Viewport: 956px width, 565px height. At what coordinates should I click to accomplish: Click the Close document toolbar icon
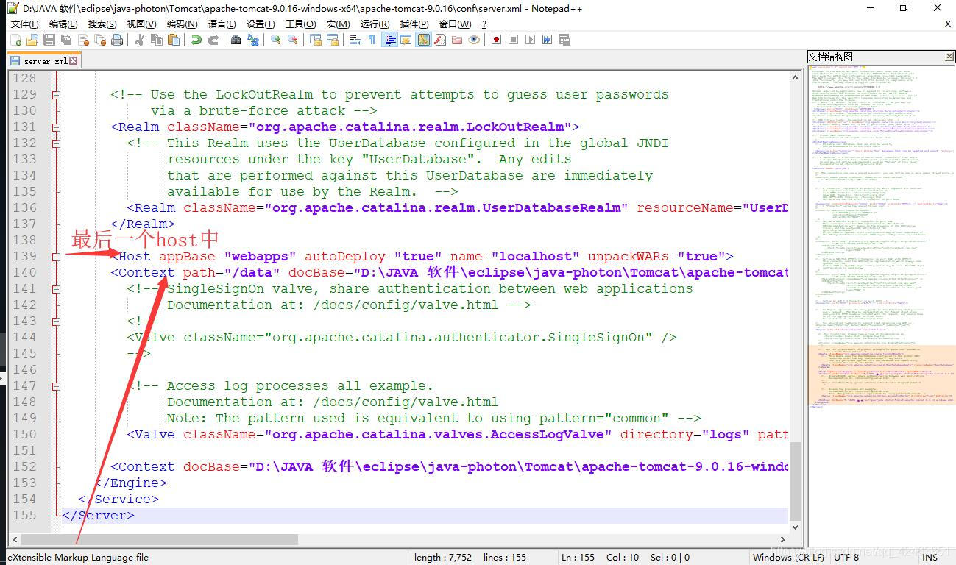[x=84, y=40]
